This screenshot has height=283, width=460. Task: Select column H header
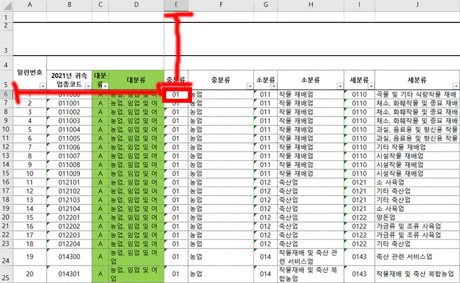(x=310, y=5)
